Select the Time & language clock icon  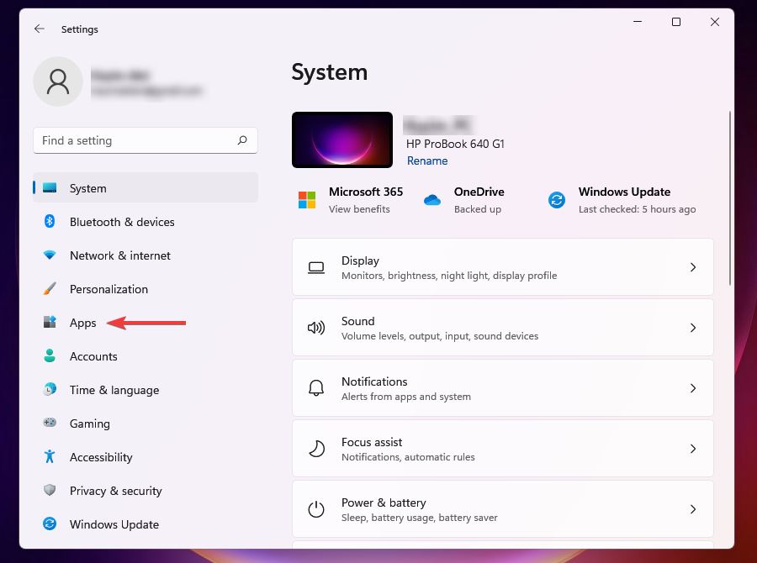pyautogui.click(x=50, y=390)
